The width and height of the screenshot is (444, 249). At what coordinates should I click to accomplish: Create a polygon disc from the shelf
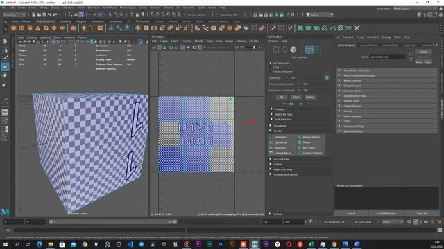point(62,28)
